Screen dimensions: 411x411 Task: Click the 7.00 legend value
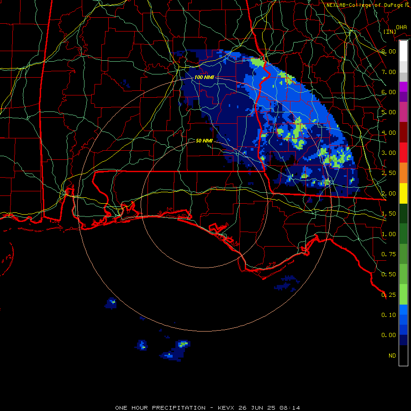pos(389,72)
